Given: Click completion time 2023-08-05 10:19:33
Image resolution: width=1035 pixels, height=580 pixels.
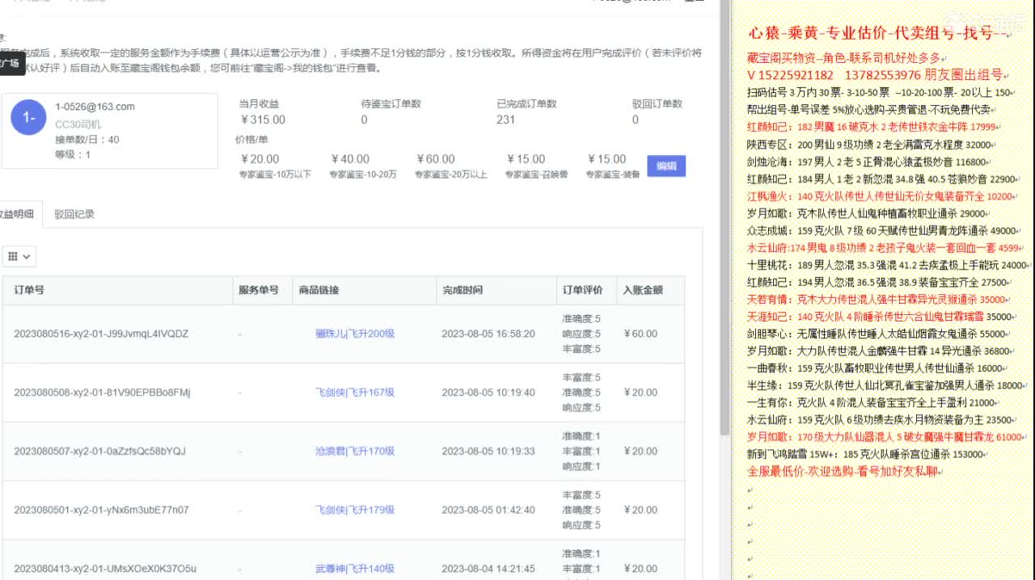Looking at the screenshot, I should 488,452.
